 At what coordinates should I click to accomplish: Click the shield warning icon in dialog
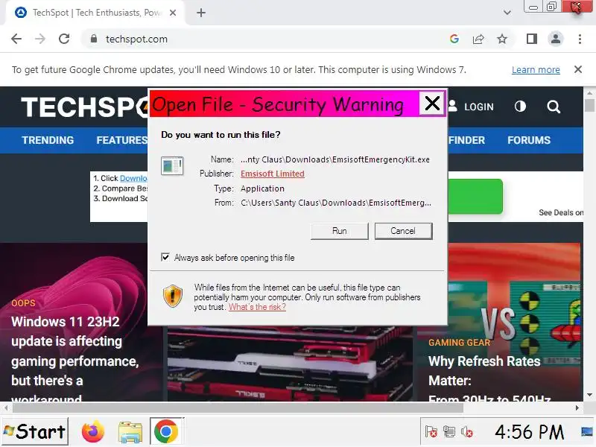pyautogui.click(x=173, y=296)
